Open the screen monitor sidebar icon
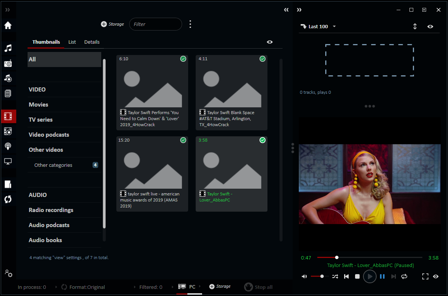The width and height of the screenshot is (448, 296). tap(8, 162)
